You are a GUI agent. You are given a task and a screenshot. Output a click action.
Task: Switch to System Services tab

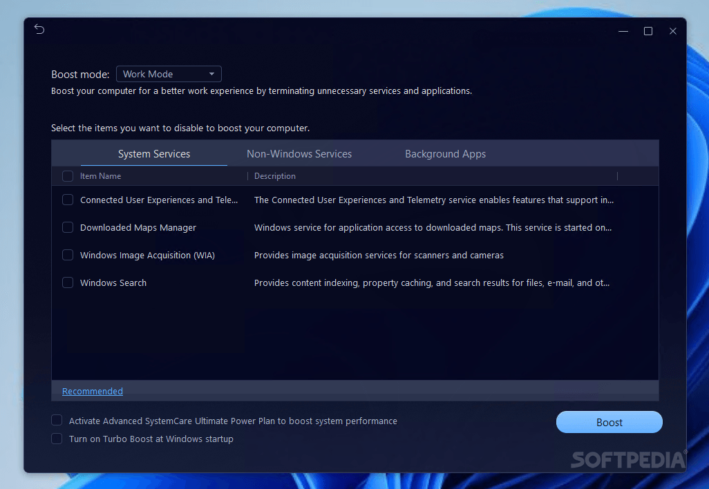tap(154, 154)
